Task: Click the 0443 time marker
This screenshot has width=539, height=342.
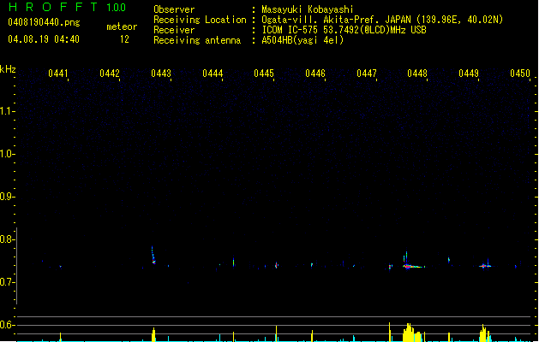Action: point(161,74)
